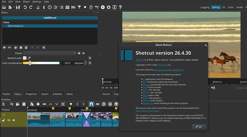Image resolution: width=247 pixels, height=137 pixels.
Task: Open Playlist via the list icon
Action: coord(62,7)
